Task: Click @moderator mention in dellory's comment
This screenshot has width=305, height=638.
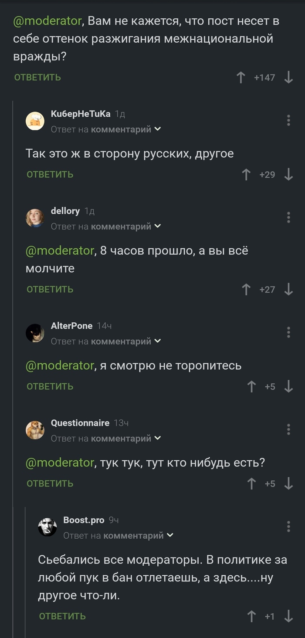Action: tap(60, 251)
